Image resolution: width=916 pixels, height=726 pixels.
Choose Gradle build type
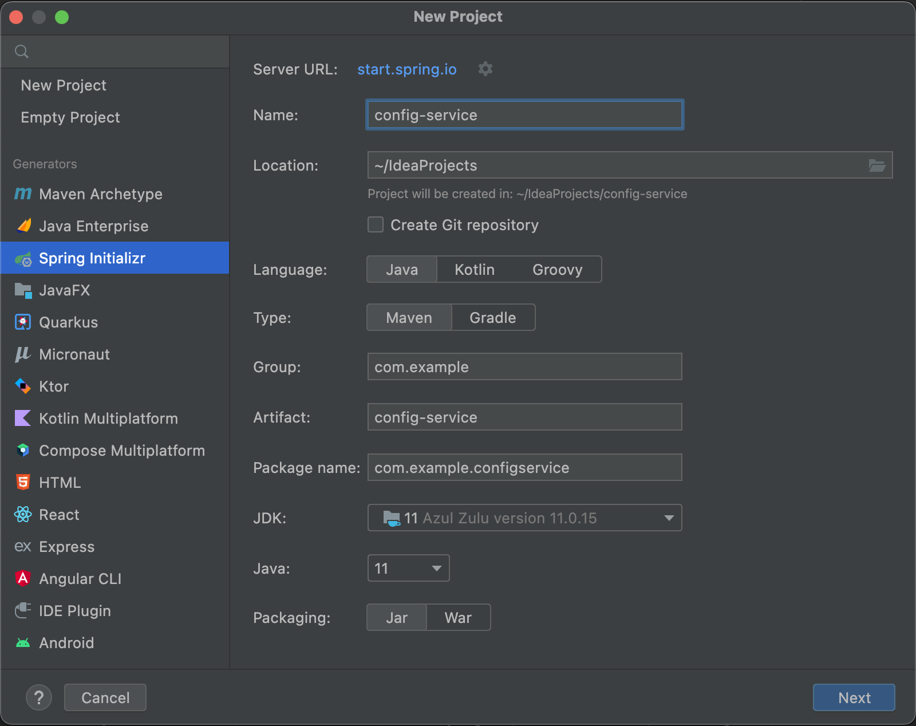click(493, 318)
